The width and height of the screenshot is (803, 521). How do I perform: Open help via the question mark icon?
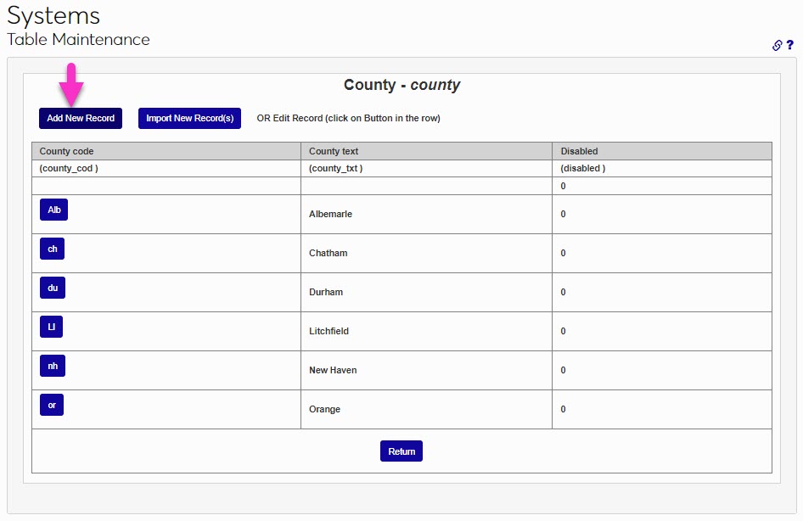[x=791, y=45]
